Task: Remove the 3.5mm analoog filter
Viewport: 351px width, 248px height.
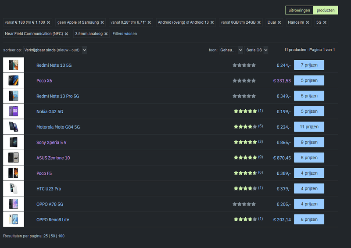Action: pyautogui.click(x=106, y=34)
